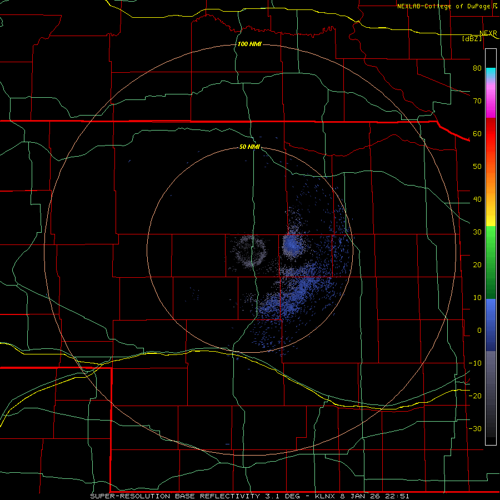Pick the red band of the color bar
This screenshot has height=500, width=500.
click(x=491, y=134)
